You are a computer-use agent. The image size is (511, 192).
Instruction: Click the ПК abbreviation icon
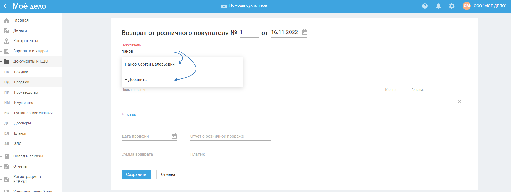7,72
